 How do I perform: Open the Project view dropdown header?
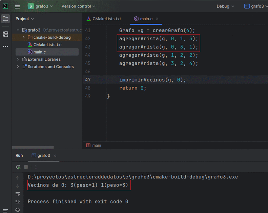pyautogui.click(x=24, y=19)
